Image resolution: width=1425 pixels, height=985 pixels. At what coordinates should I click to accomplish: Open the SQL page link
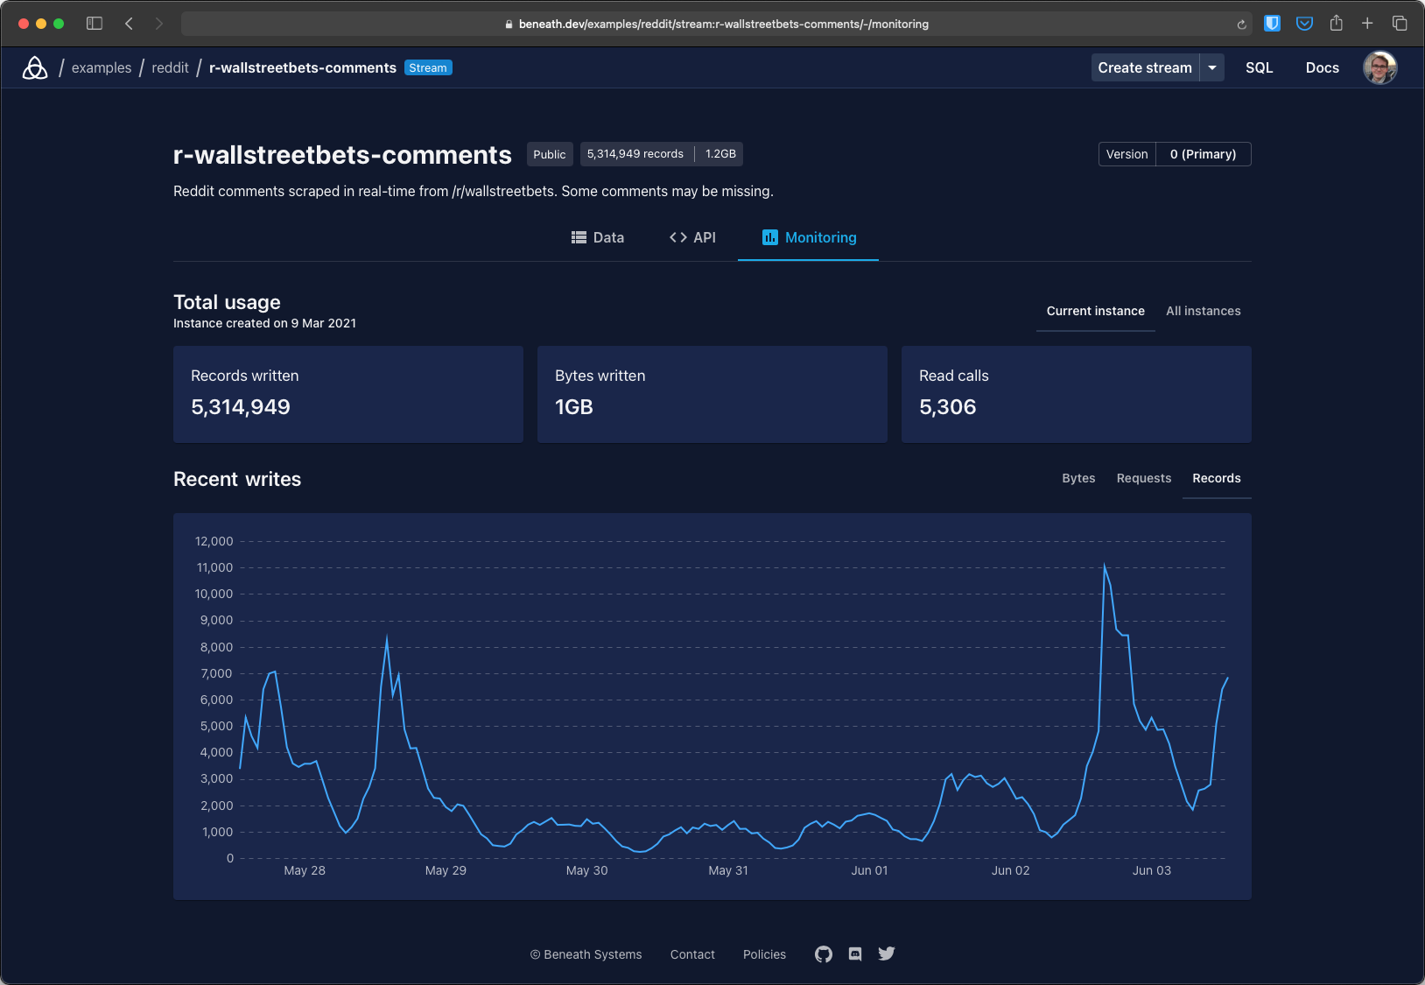pyautogui.click(x=1259, y=67)
